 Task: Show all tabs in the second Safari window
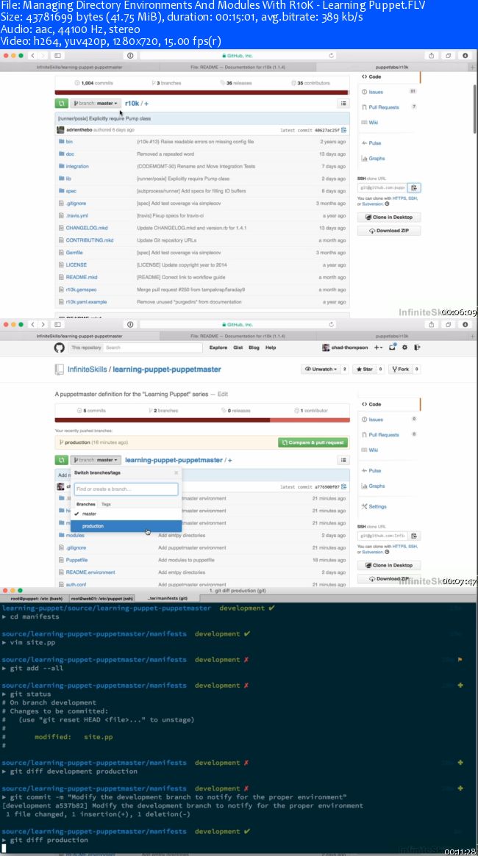coord(448,324)
